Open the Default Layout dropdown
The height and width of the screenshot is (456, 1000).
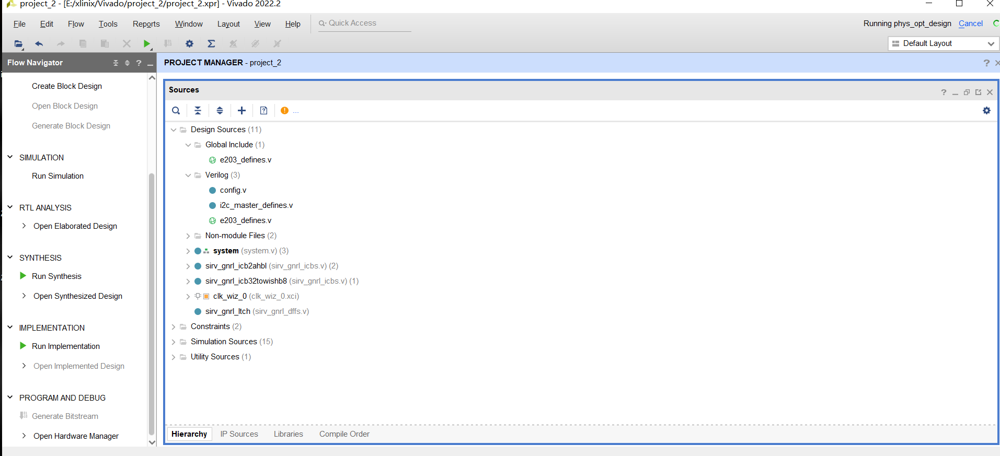click(944, 43)
